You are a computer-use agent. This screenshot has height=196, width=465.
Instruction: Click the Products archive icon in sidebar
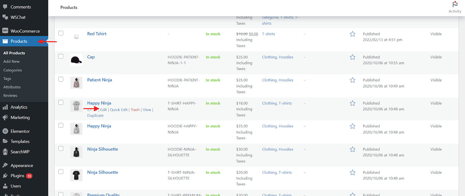click(5, 41)
